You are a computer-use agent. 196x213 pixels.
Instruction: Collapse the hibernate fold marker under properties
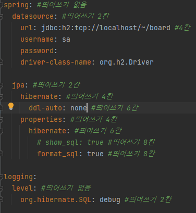click(1, 131)
